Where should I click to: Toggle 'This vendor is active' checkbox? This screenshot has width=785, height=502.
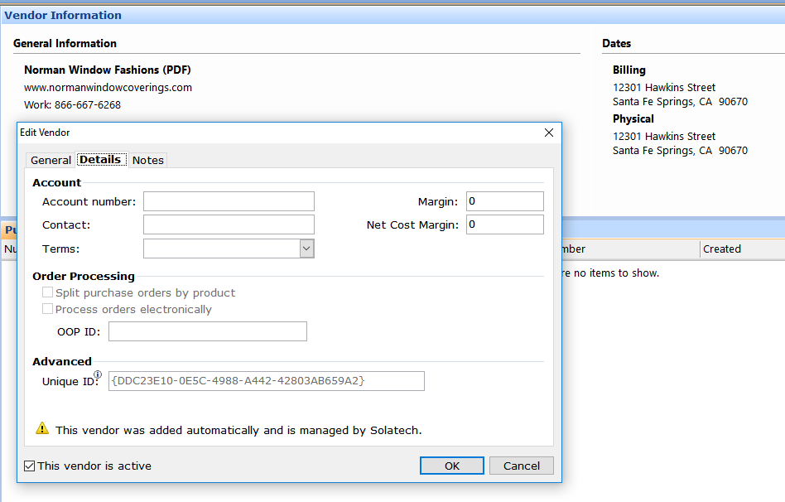pos(30,466)
